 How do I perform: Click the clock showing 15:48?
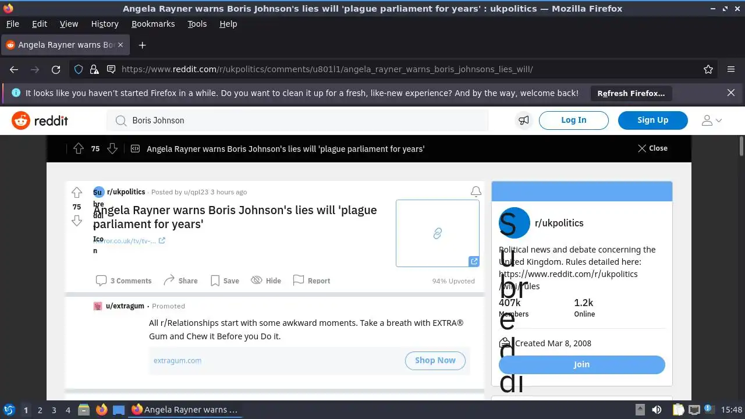732,410
